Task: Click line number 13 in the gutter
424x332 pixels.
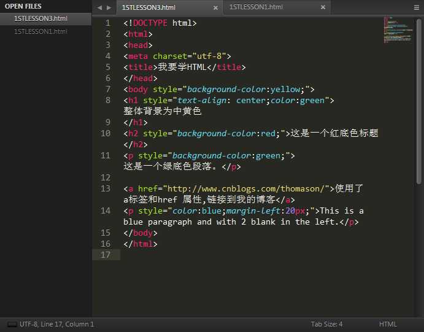Action: tap(106, 188)
